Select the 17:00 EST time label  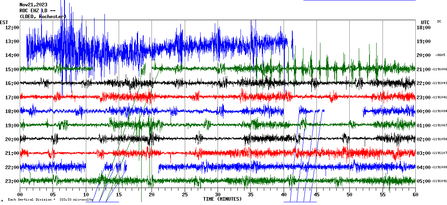[x=12, y=98]
